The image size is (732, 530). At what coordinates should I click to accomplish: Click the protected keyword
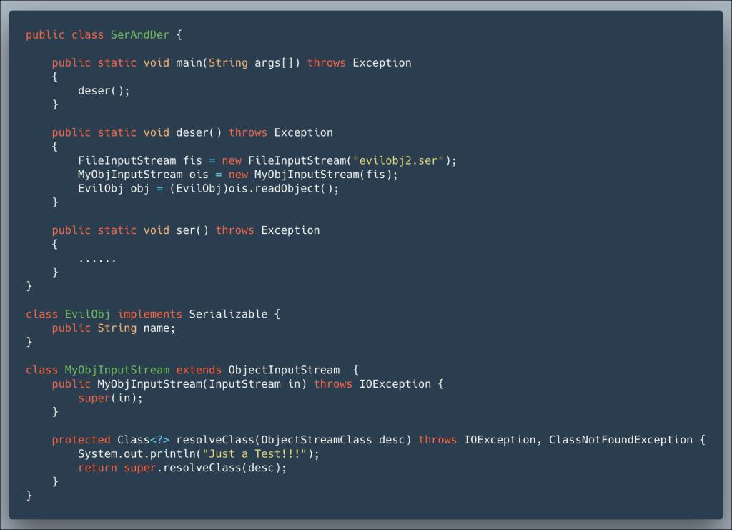pyautogui.click(x=81, y=440)
